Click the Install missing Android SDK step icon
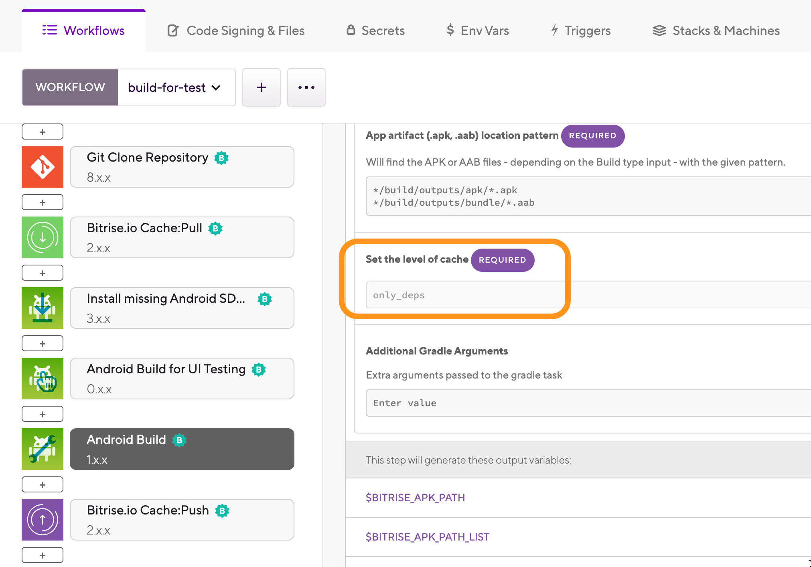 click(43, 308)
